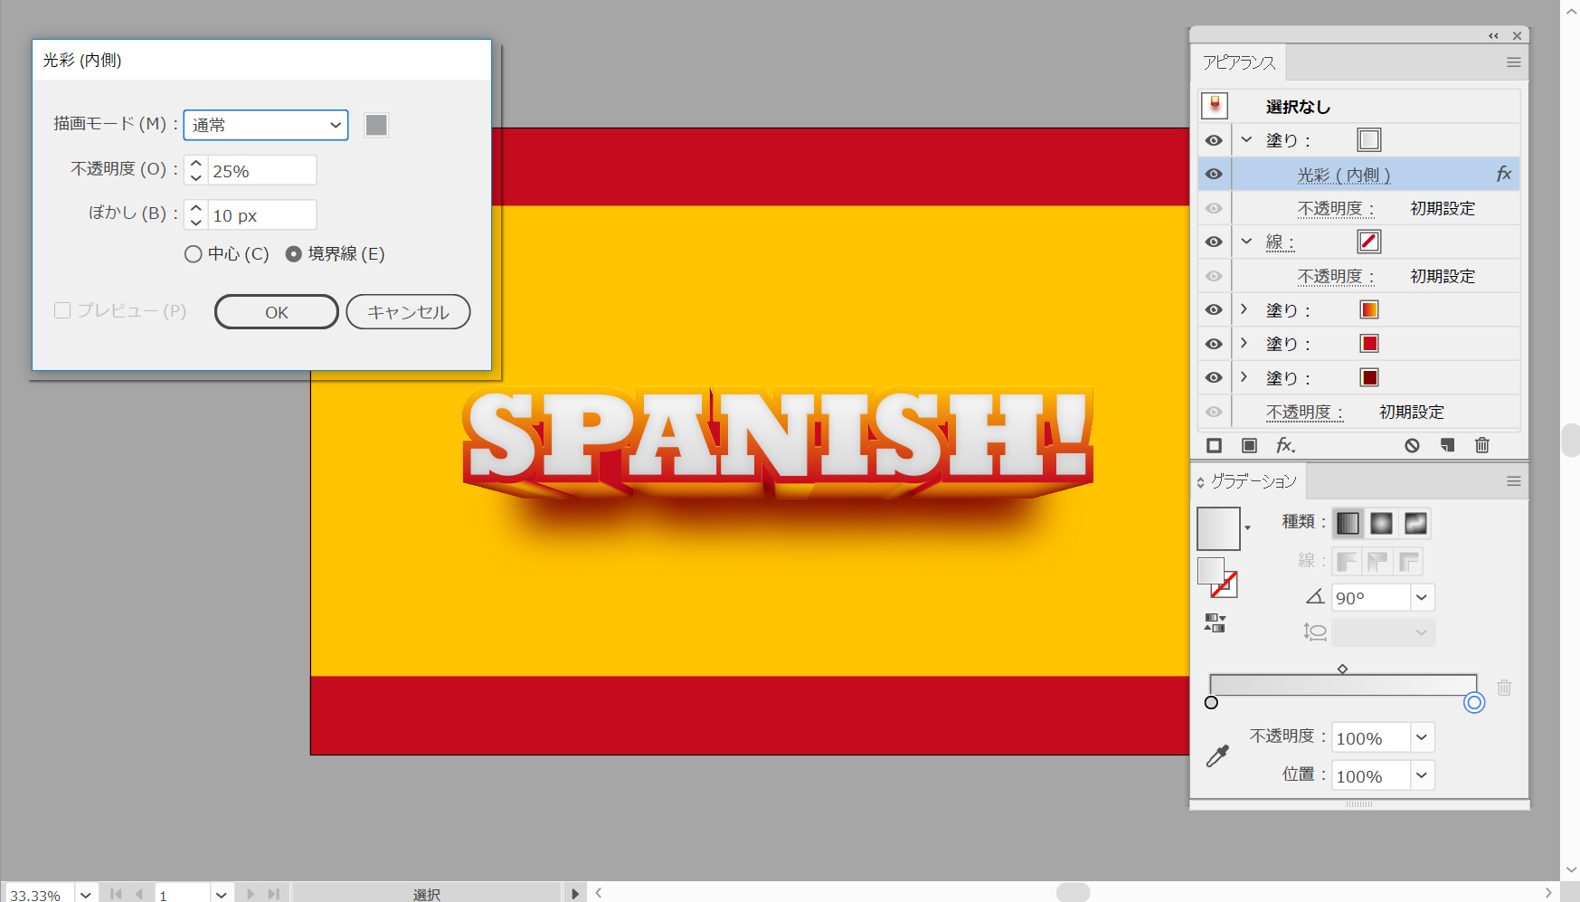This screenshot has width=1580, height=902.
Task: Click the Add New Effect fx button
Action: coord(1284,445)
